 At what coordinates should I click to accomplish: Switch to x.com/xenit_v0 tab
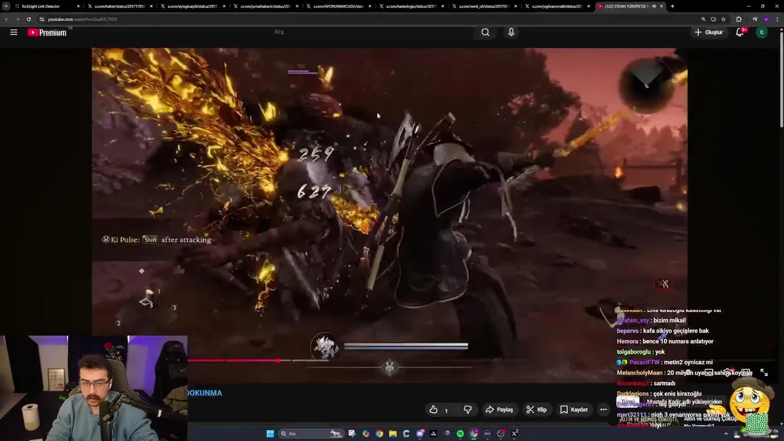click(484, 6)
